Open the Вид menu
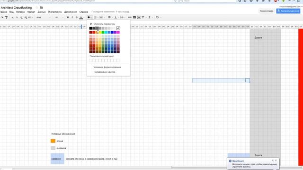 pyautogui.click(x=11, y=12)
